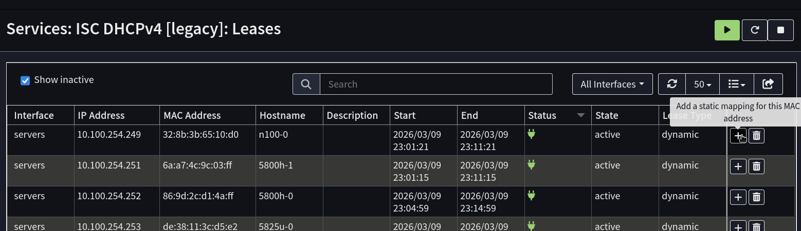Add static mapping for 5825u-0

coord(738,226)
